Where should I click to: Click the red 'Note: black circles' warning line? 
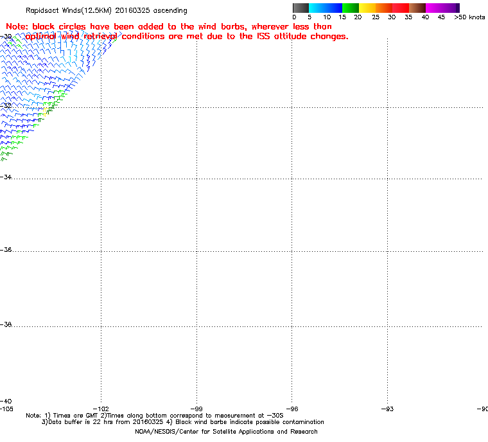pos(169,26)
